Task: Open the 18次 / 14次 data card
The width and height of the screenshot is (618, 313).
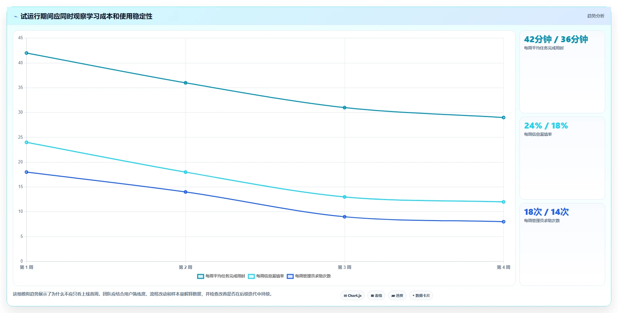Action: coord(562,244)
